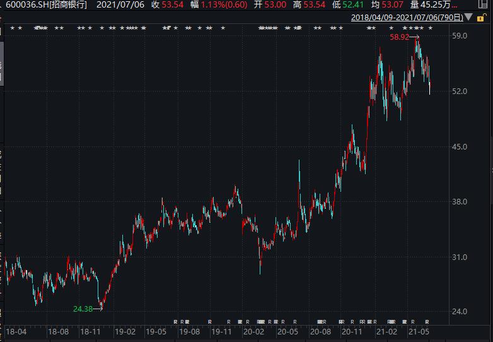Click the rightmost star event marker

pos(431,28)
